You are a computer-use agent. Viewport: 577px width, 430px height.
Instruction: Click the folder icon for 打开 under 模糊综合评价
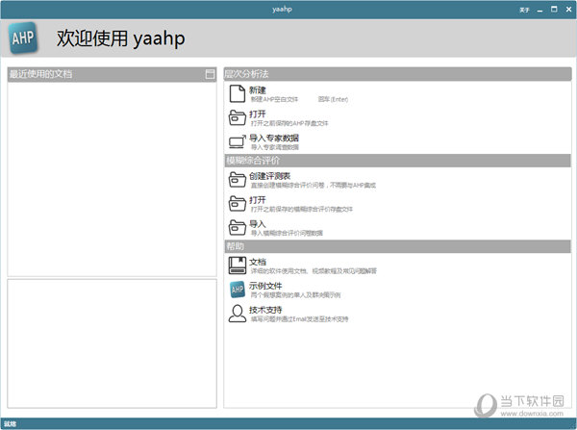coord(238,204)
